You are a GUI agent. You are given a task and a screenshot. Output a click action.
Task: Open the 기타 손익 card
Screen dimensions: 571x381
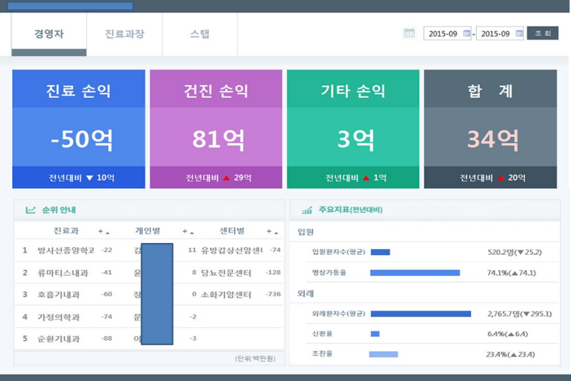353,129
